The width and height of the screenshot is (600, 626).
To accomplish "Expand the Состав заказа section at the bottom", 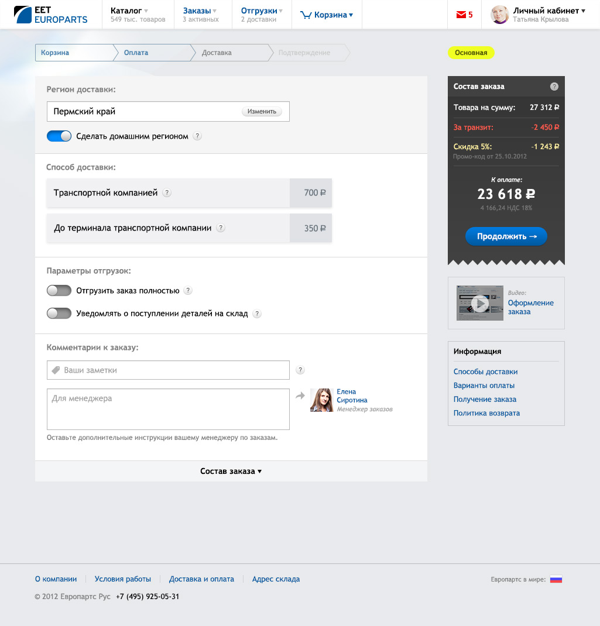I will tap(231, 471).
